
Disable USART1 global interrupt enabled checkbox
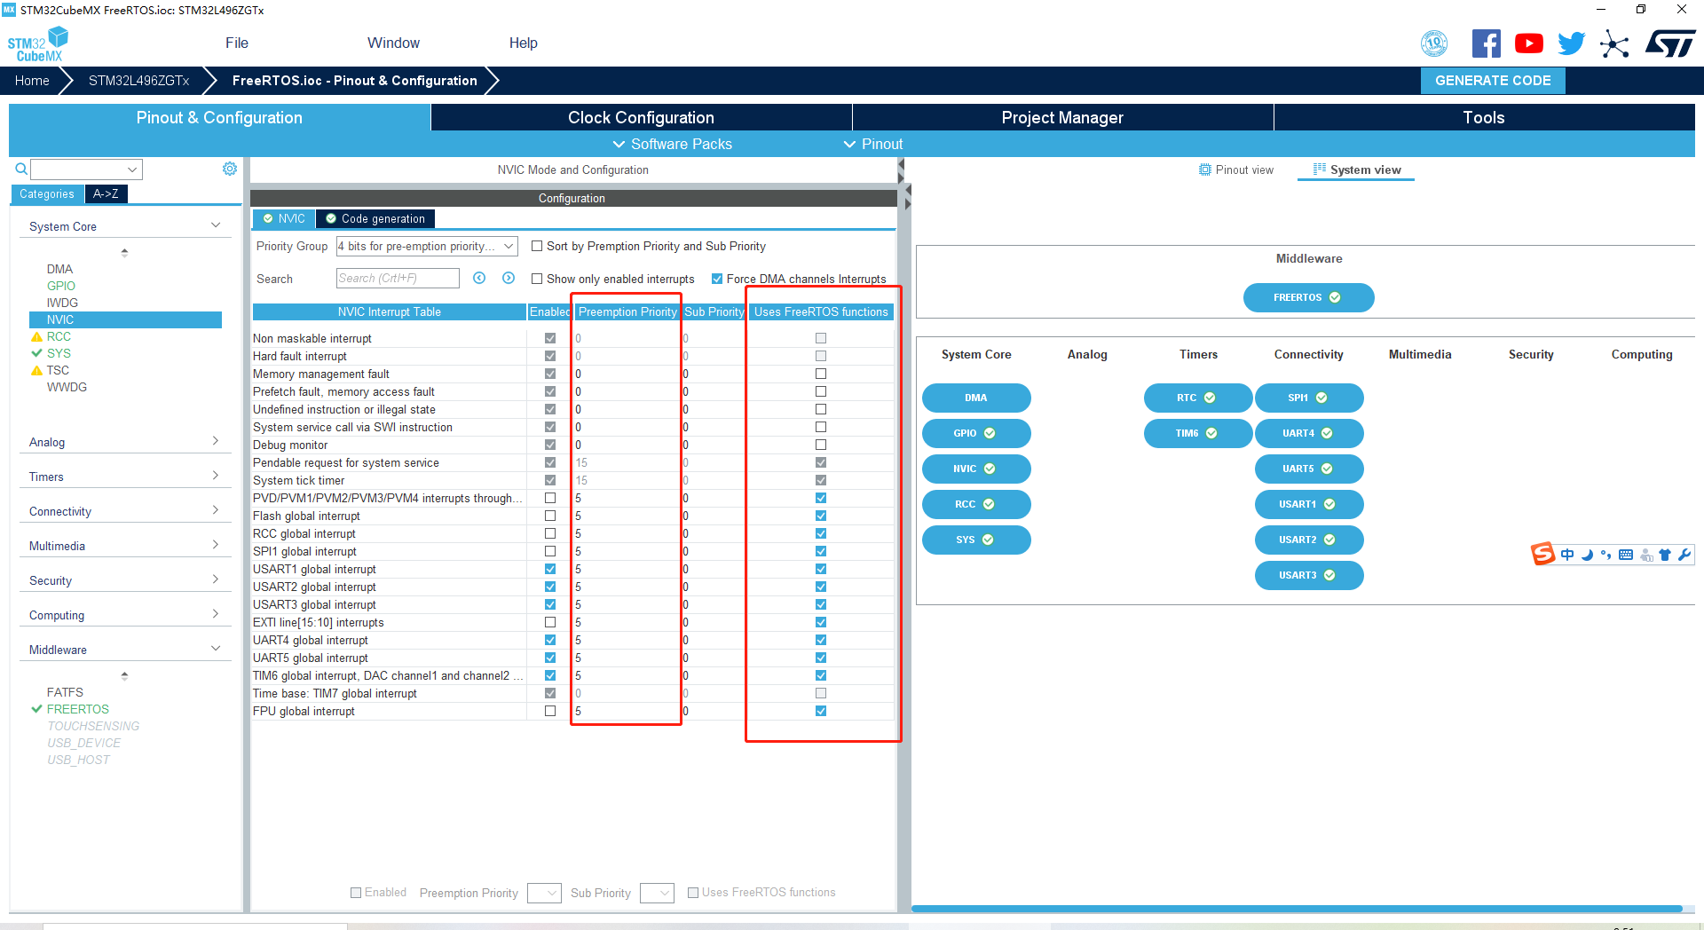coord(550,569)
